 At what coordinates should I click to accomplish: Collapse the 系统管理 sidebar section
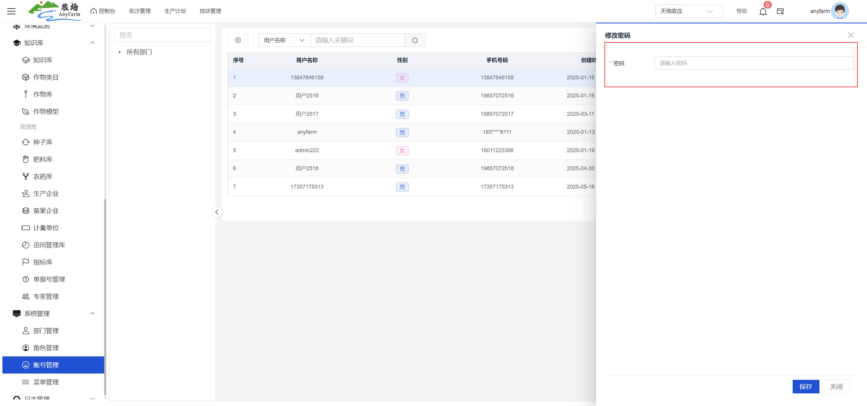[92, 313]
